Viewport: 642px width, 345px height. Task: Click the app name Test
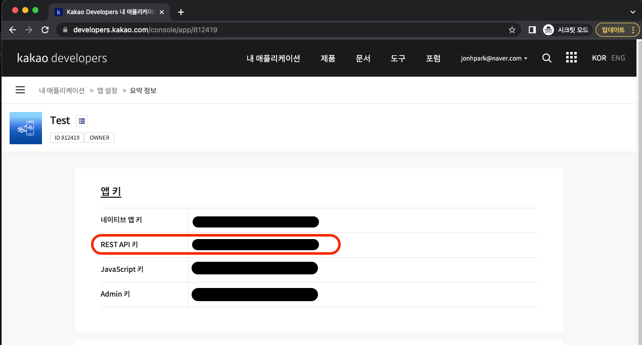click(60, 121)
